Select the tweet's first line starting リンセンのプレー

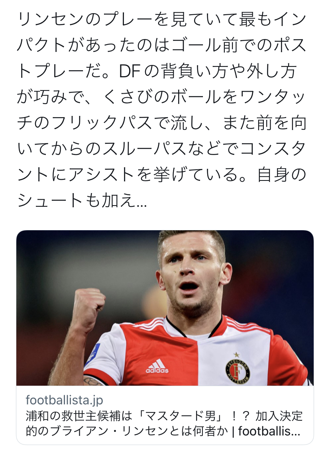click(161, 20)
